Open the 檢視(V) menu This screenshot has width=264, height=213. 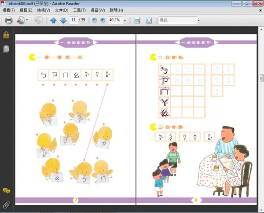tap(44, 10)
